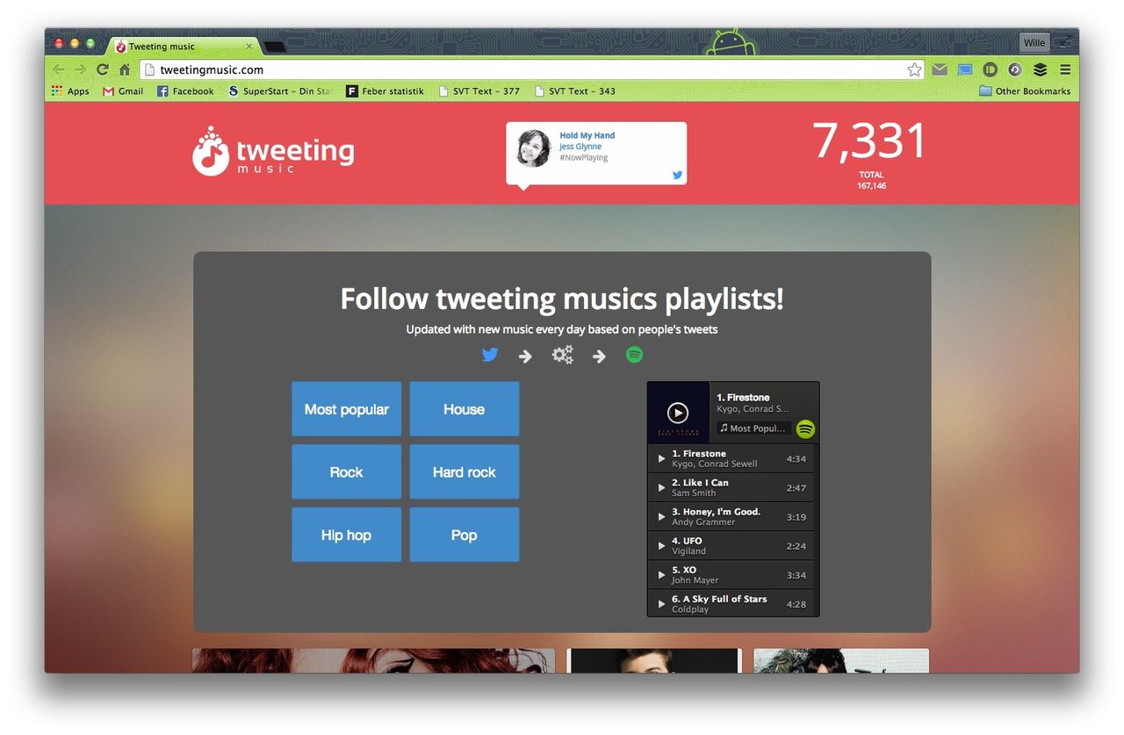Play track 2, Like I Can by Sam Smith
This screenshot has width=1124, height=735.
[x=661, y=487]
